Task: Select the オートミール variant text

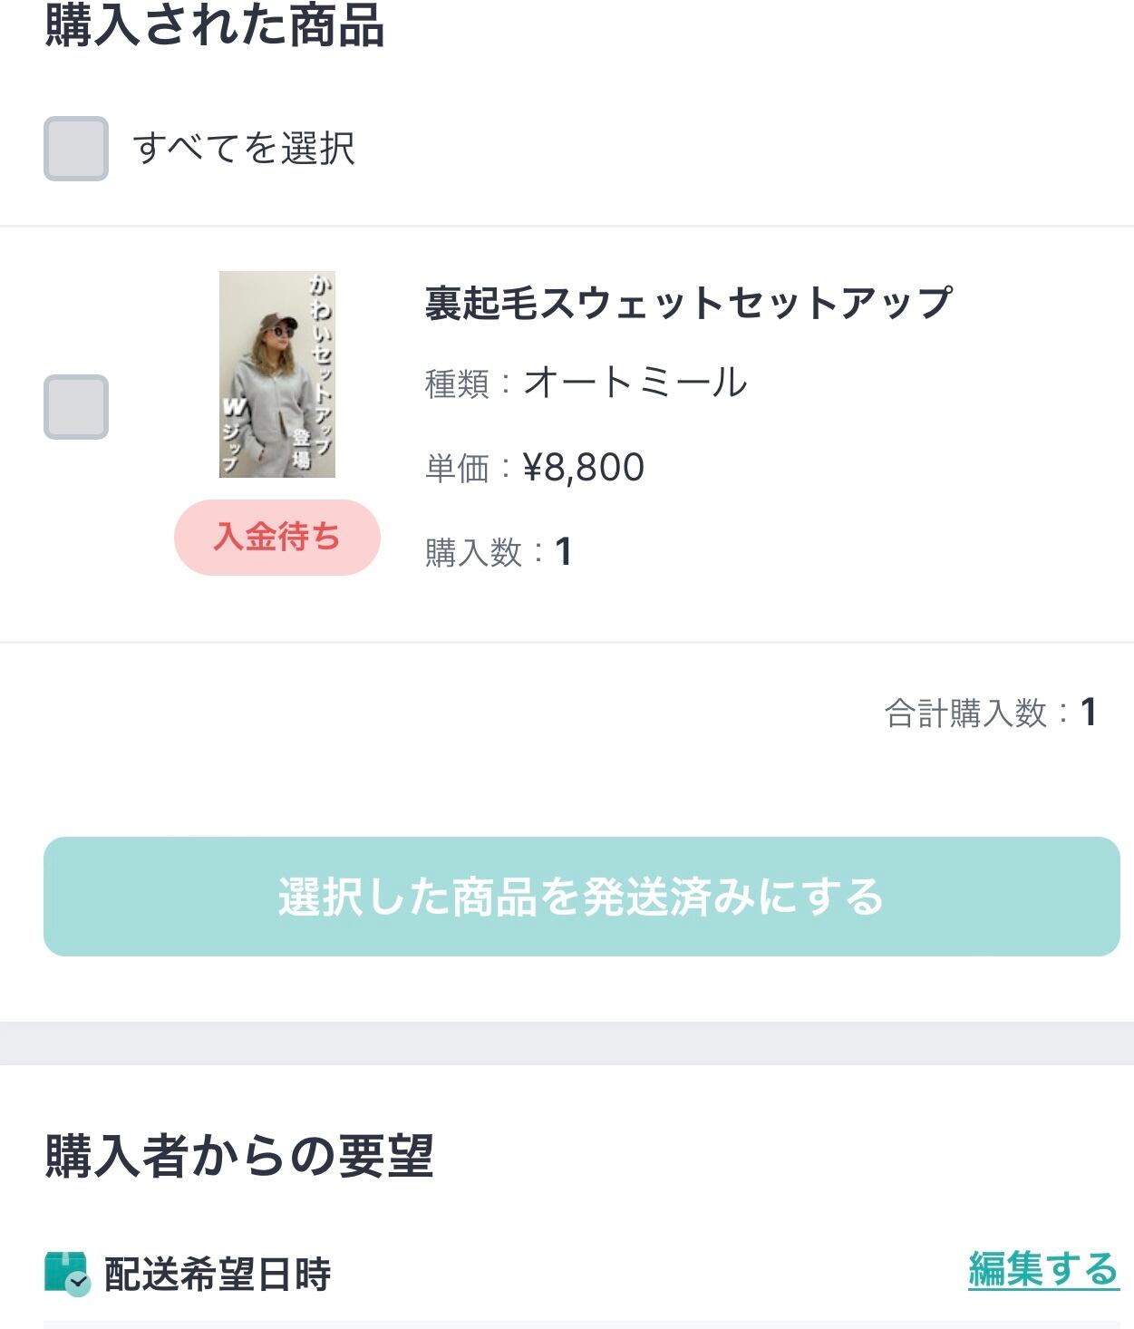Action: click(635, 383)
